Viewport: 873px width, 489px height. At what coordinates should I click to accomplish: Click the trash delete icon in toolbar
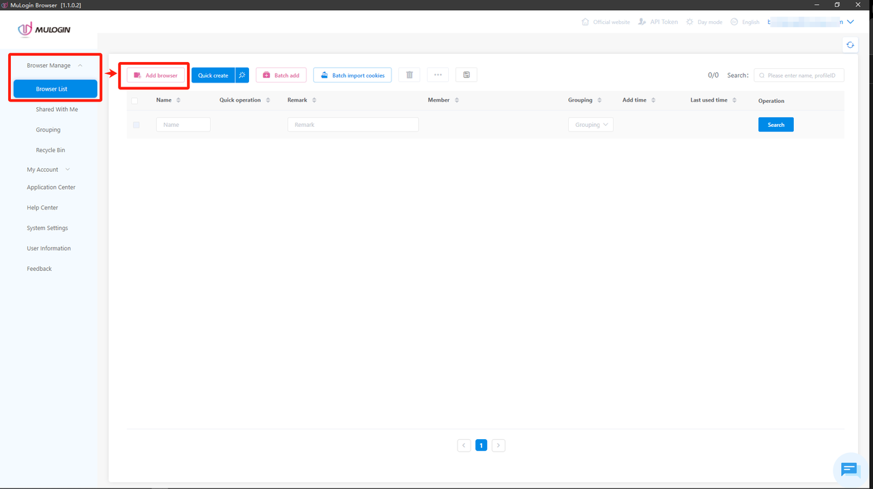pos(409,75)
